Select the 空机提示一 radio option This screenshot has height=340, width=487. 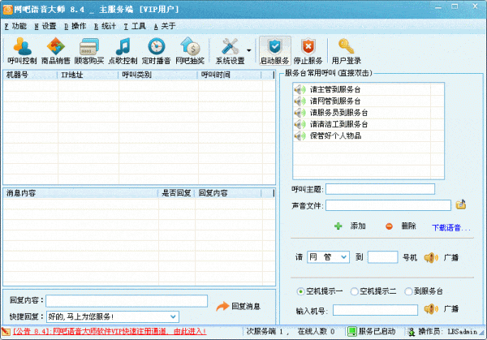click(300, 291)
